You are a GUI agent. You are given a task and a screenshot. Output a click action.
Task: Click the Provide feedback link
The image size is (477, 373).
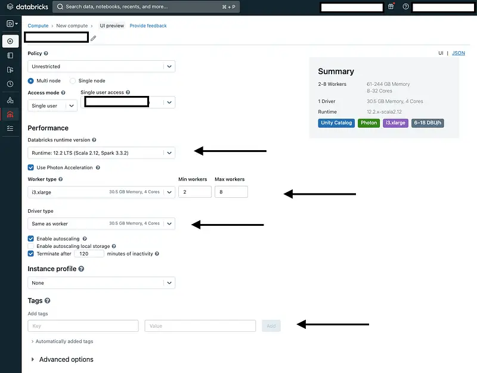coord(148,26)
